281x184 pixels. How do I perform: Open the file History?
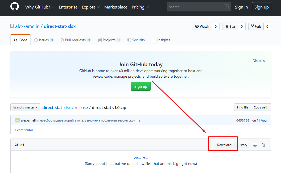click(x=242, y=145)
